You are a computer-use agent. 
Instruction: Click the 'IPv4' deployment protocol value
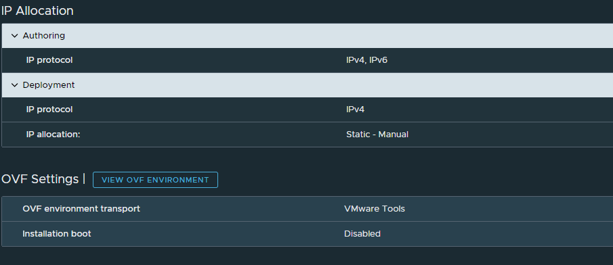click(355, 110)
